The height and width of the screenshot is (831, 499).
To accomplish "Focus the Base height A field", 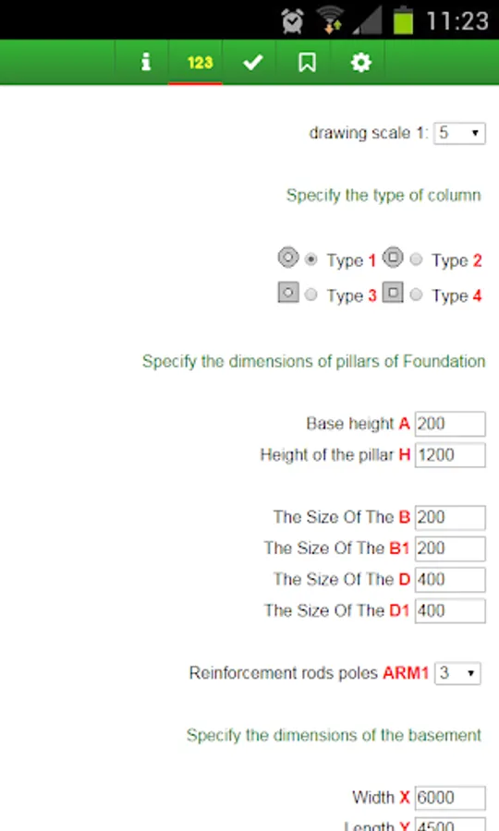I will [x=450, y=424].
